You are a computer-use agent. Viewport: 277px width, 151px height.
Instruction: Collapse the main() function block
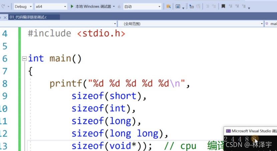(x=24, y=58)
